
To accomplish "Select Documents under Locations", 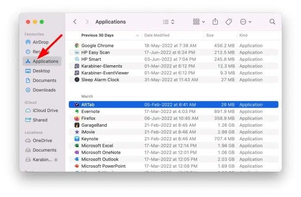I will point(42,150).
